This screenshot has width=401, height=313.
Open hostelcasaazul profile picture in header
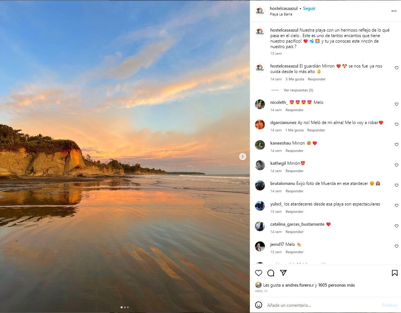(260, 11)
